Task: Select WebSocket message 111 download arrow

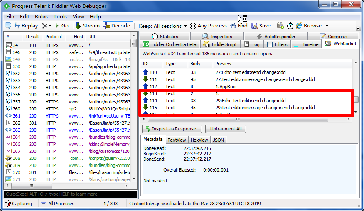Action: coord(145,79)
